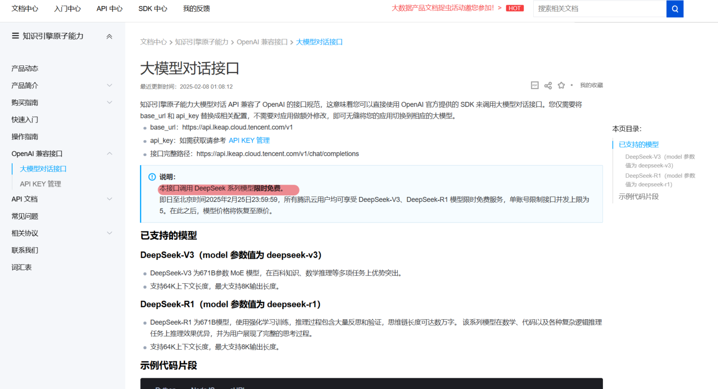Viewport: 718px width, 389px height.
Task: Collapse the OpenAI 兼容接口 sidebar section chevron
Action: point(109,154)
